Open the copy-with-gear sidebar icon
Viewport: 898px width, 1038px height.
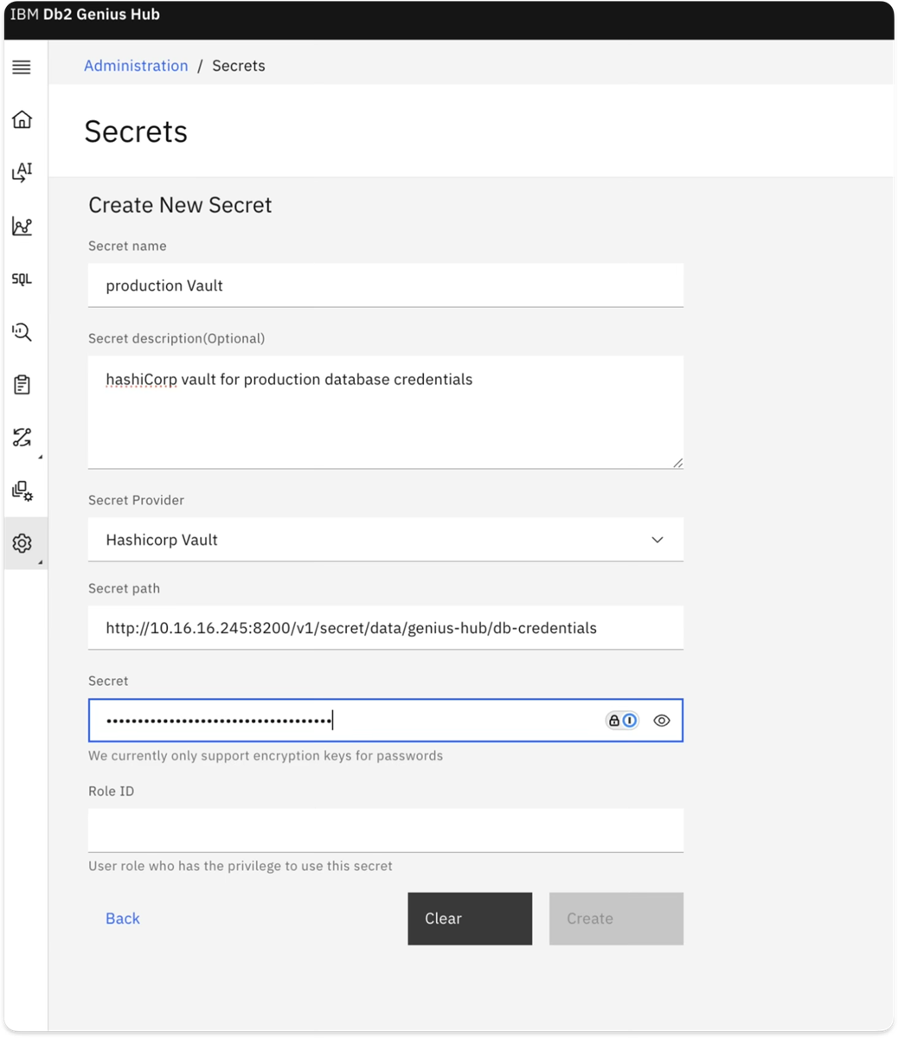point(22,490)
